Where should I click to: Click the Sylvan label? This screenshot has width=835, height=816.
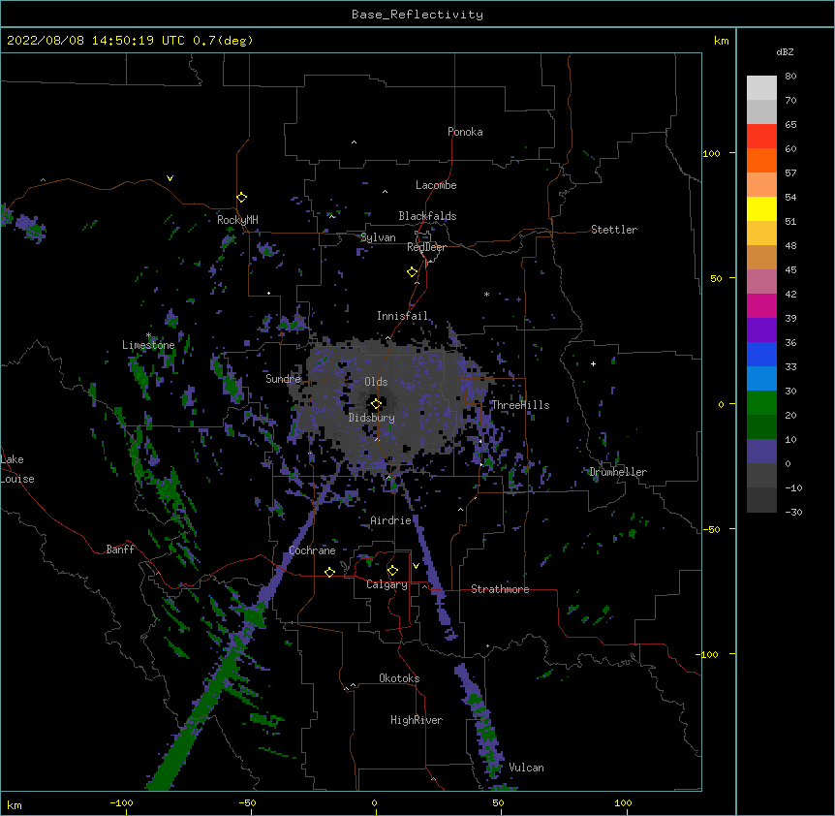click(378, 237)
